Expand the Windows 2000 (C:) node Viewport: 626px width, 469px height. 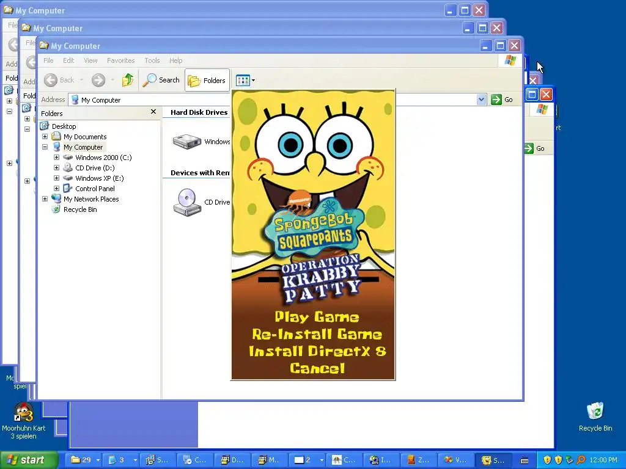tap(57, 158)
